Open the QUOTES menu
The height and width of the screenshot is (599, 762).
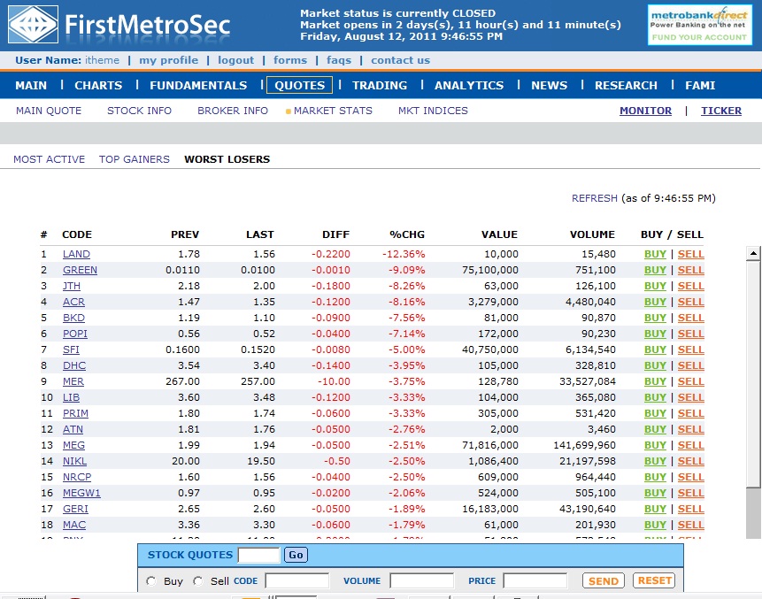299,85
